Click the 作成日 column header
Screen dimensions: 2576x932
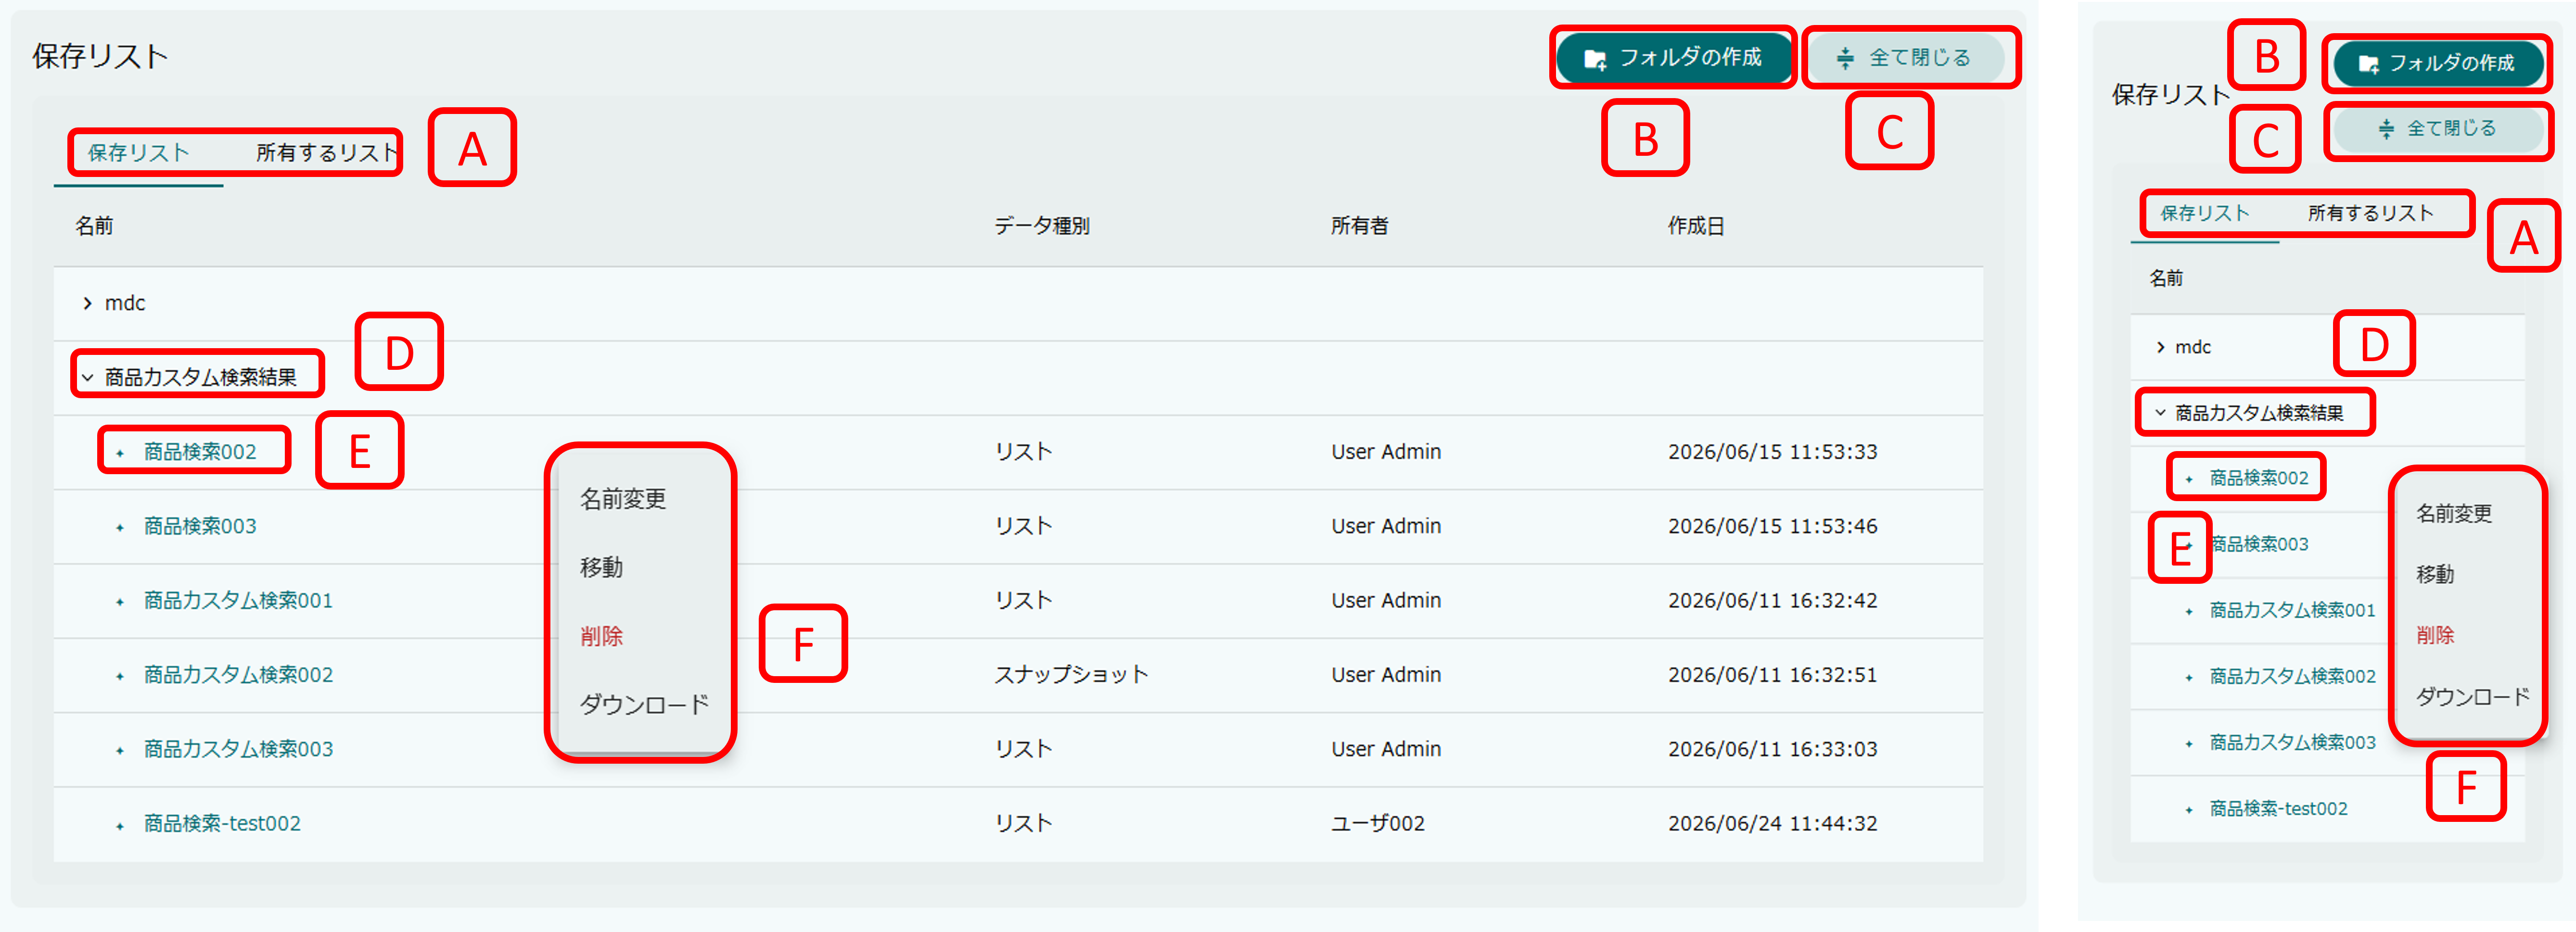click(1696, 226)
